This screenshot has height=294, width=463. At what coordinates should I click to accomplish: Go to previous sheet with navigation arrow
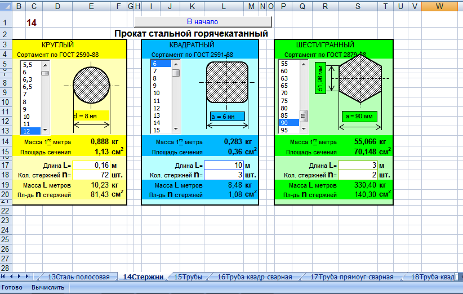pyautogui.click(x=11, y=277)
